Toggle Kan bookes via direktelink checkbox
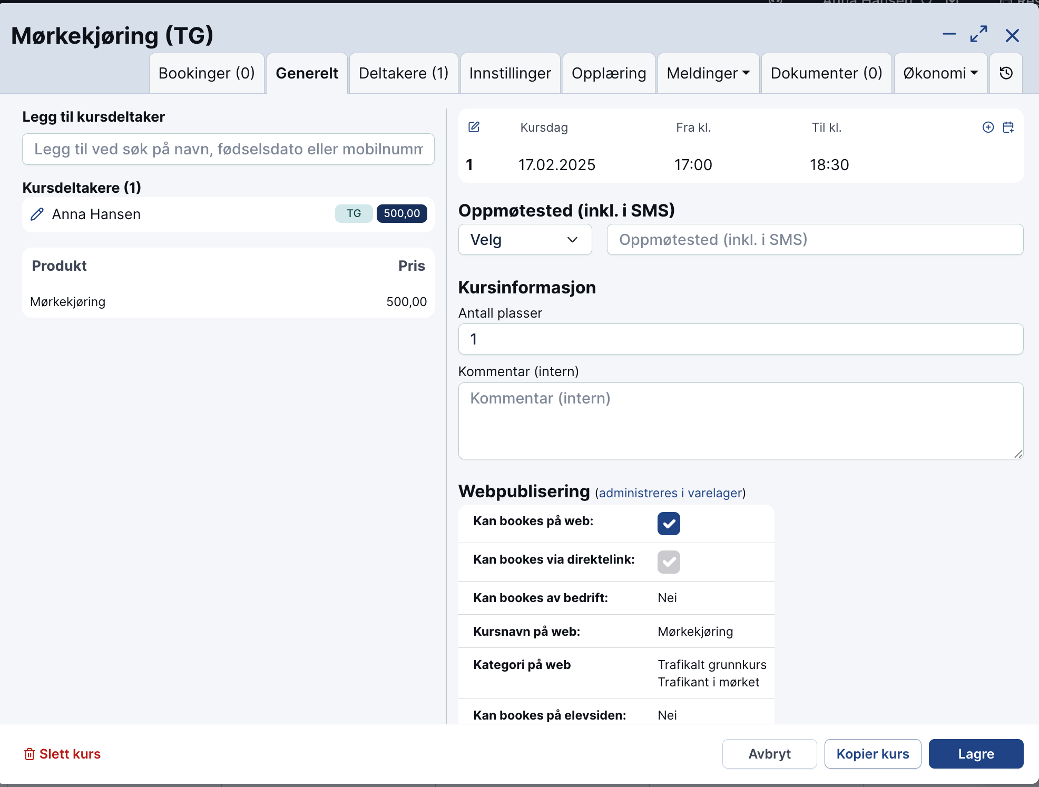The width and height of the screenshot is (1039, 787). tap(669, 562)
